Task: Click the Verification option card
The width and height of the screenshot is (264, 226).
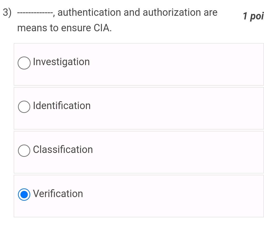Action: coord(139,196)
